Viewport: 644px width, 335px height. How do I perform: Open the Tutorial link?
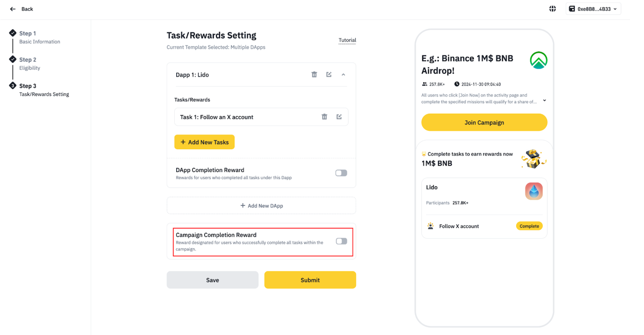click(x=347, y=40)
